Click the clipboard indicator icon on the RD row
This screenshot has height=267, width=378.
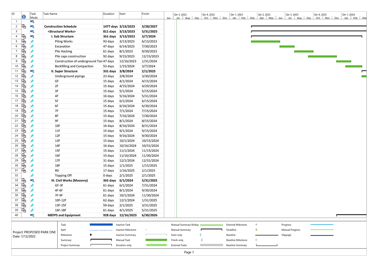24,170
